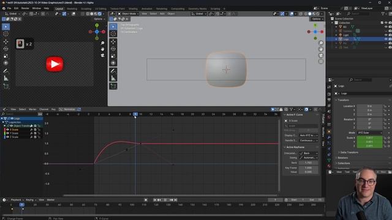This screenshot has height=220, width=392.
Task: Click the Back overshoot value field
Action: coord(309,163)
